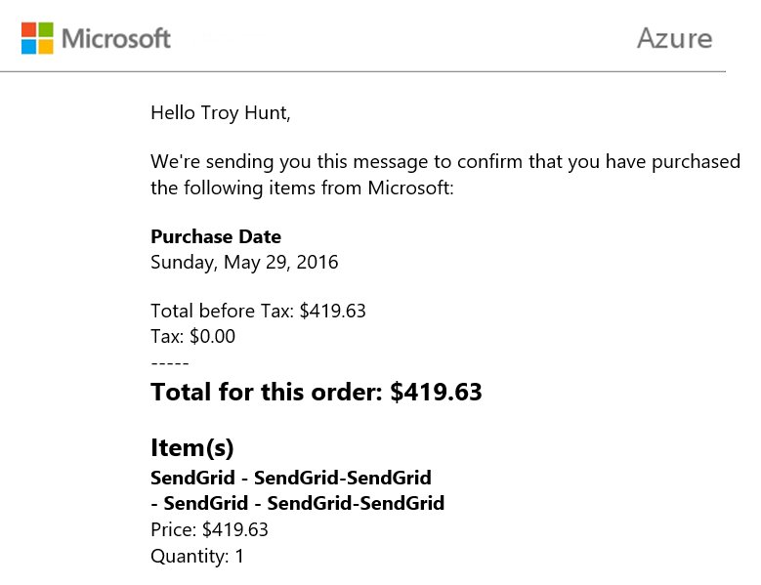Click the Microsoft wordmark text
Screen dimensions: 761x585
116,38
